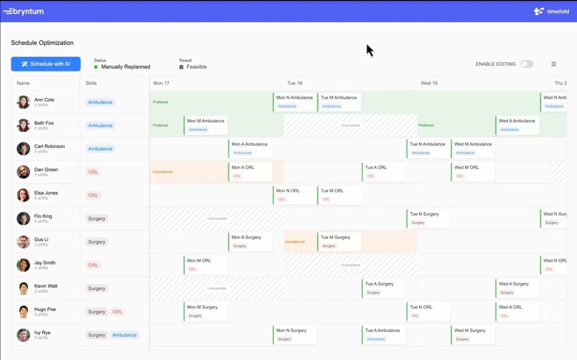Click the Timefold logo icon

pos(538,11)
